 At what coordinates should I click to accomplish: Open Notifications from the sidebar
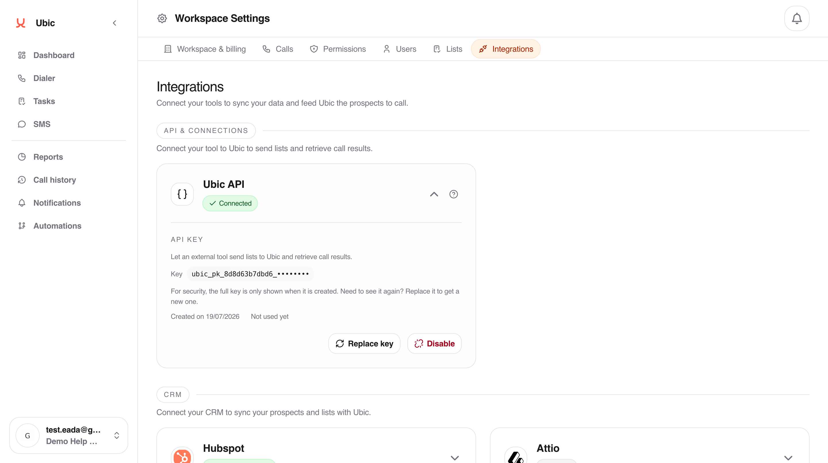[x=69, y=203]
